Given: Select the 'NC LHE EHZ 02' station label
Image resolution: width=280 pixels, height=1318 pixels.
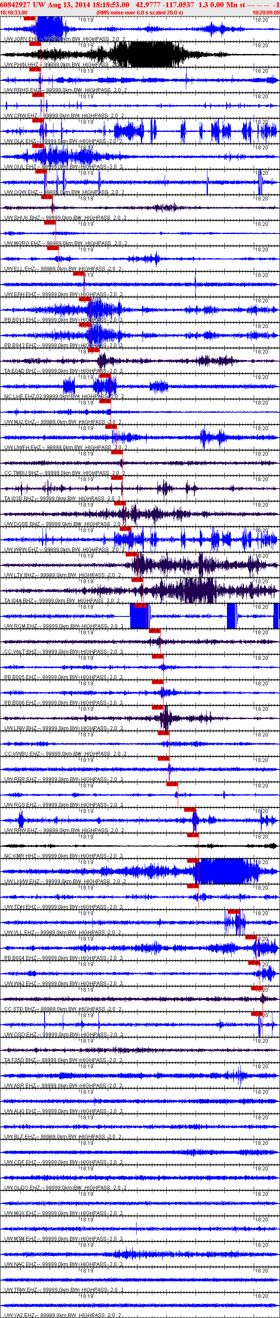Looking at the screenshot, I should [x=23, y=397].
